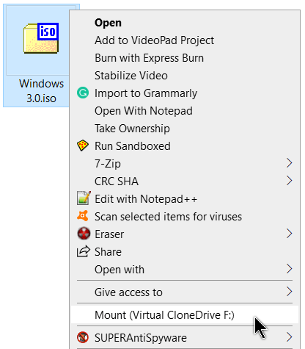This screenshot has height=349, width=305.
Task: Click the Grammarly icon in the menu
Action: tap(83, 93)
